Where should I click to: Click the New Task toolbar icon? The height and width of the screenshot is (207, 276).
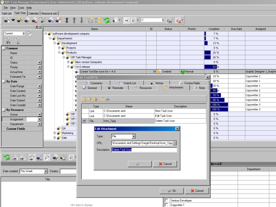click(x=7, y=20)
